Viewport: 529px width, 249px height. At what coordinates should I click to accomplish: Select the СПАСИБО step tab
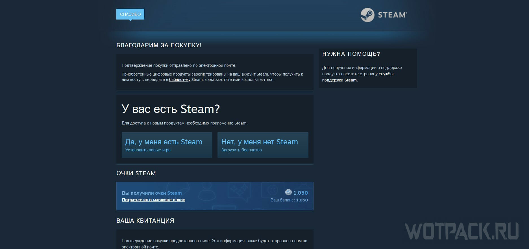(x=130, y=14)
